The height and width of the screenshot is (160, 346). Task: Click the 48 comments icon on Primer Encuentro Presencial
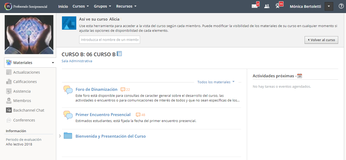click(139, 114)
